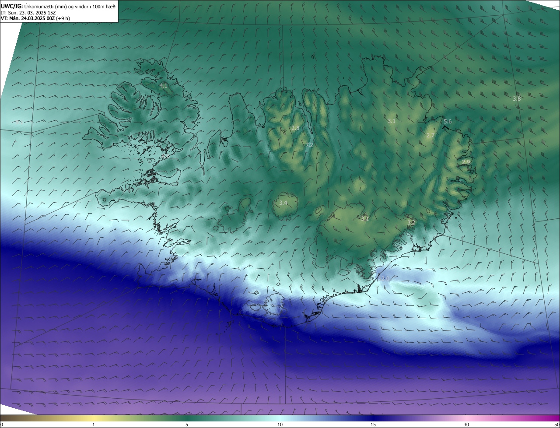Click the 30 tick on the colour scale
The height and width of the screenshot is (428, 560).
(466, 424)
